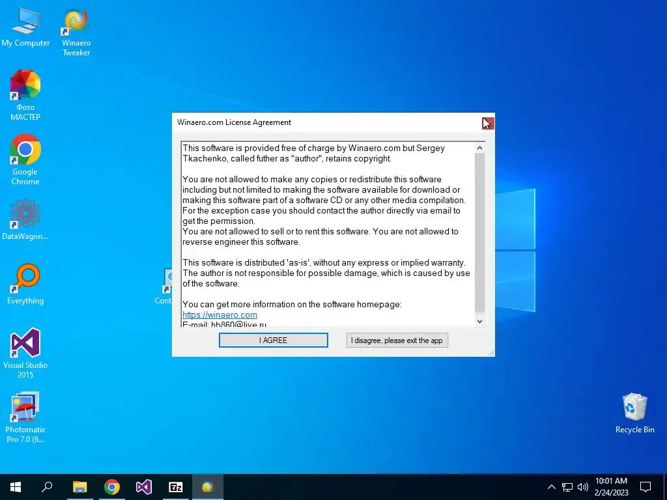Screen dimensions: 667x500
Task: Open the My Computer desktop icon
Action: pos(25,27)
